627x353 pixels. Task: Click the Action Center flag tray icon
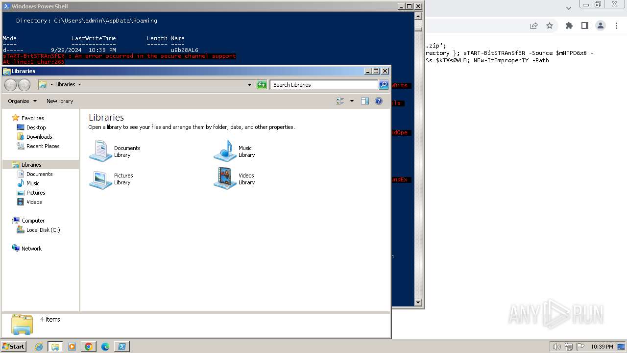(581, 347)
